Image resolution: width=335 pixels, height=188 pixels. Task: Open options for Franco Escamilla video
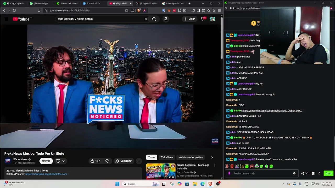point(215,166)
